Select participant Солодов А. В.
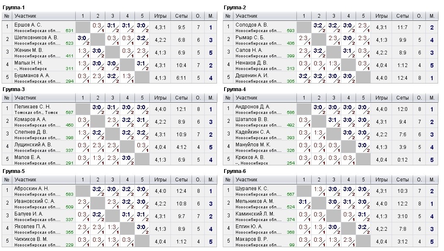The height and width of the screenshot is (251, 444). pos(252,25)
